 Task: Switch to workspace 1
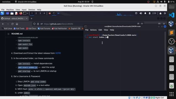click(32, 13)
